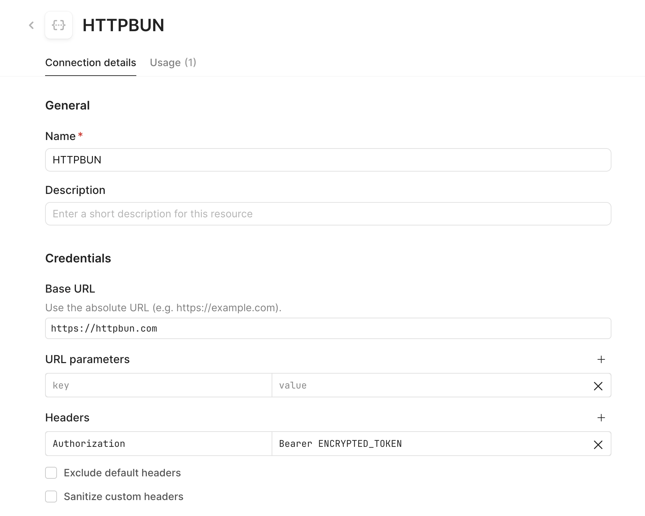The width and height of the screenshot is (645, 516).
Task: Click the HTTPBUN page title heading
Action: click(123, 25)
